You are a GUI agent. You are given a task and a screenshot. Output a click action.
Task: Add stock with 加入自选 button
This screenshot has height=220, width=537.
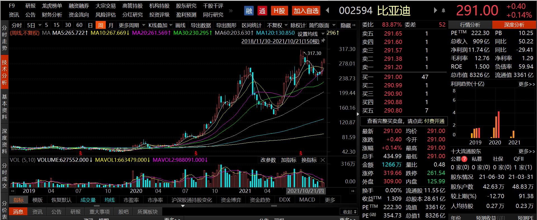pyautogui.click(x=306, y=11)
